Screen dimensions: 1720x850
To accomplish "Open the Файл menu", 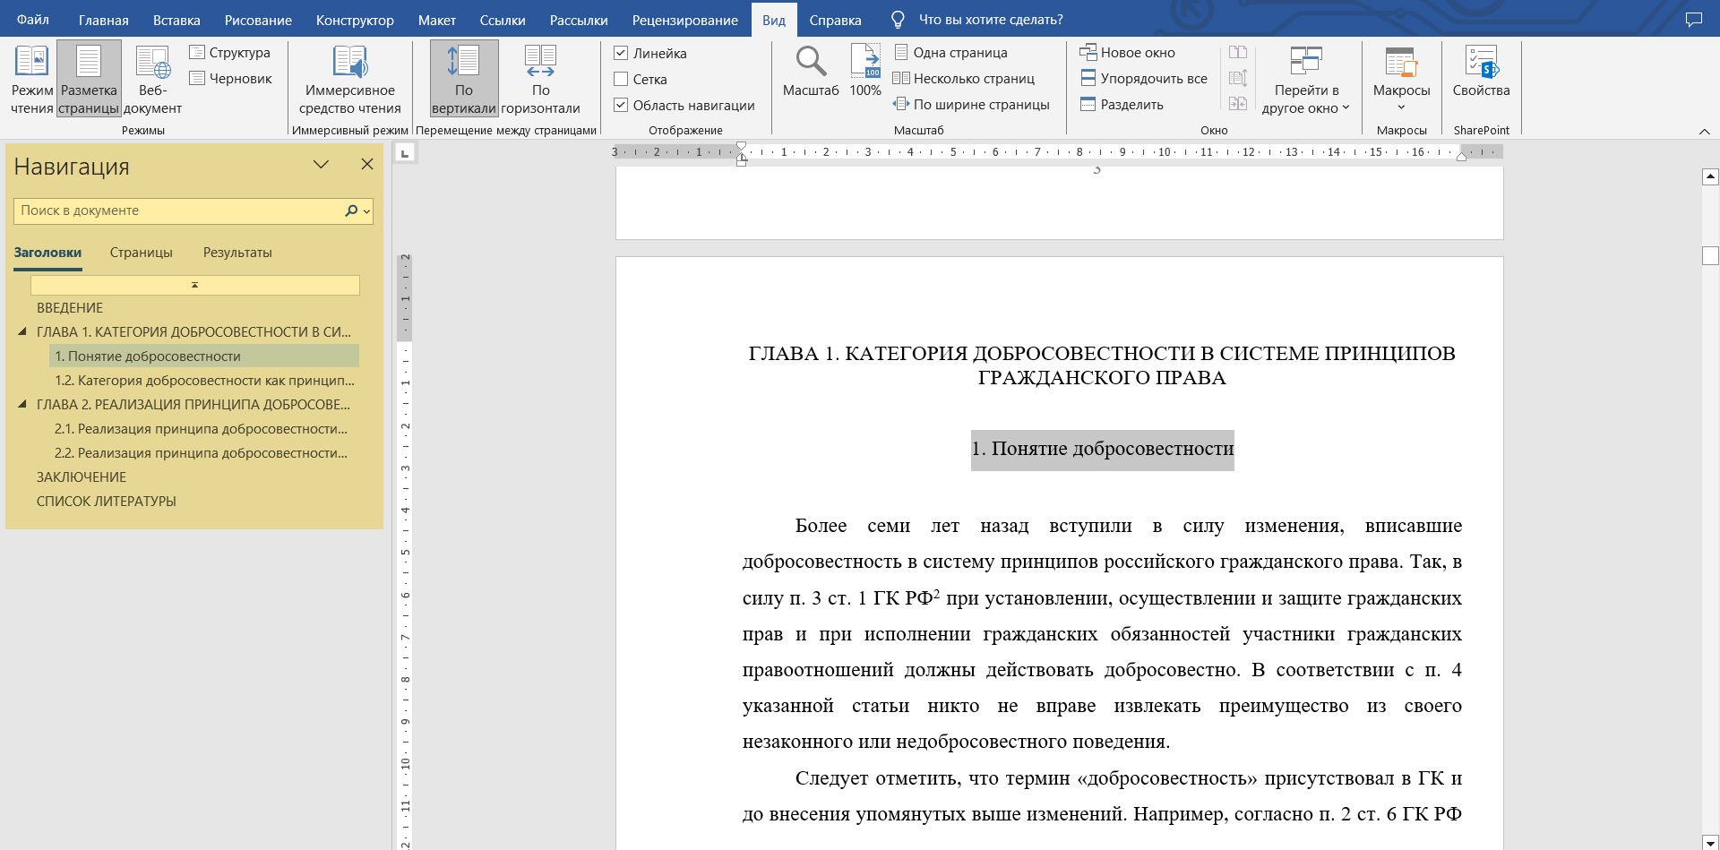I will [x=33, y=20].
